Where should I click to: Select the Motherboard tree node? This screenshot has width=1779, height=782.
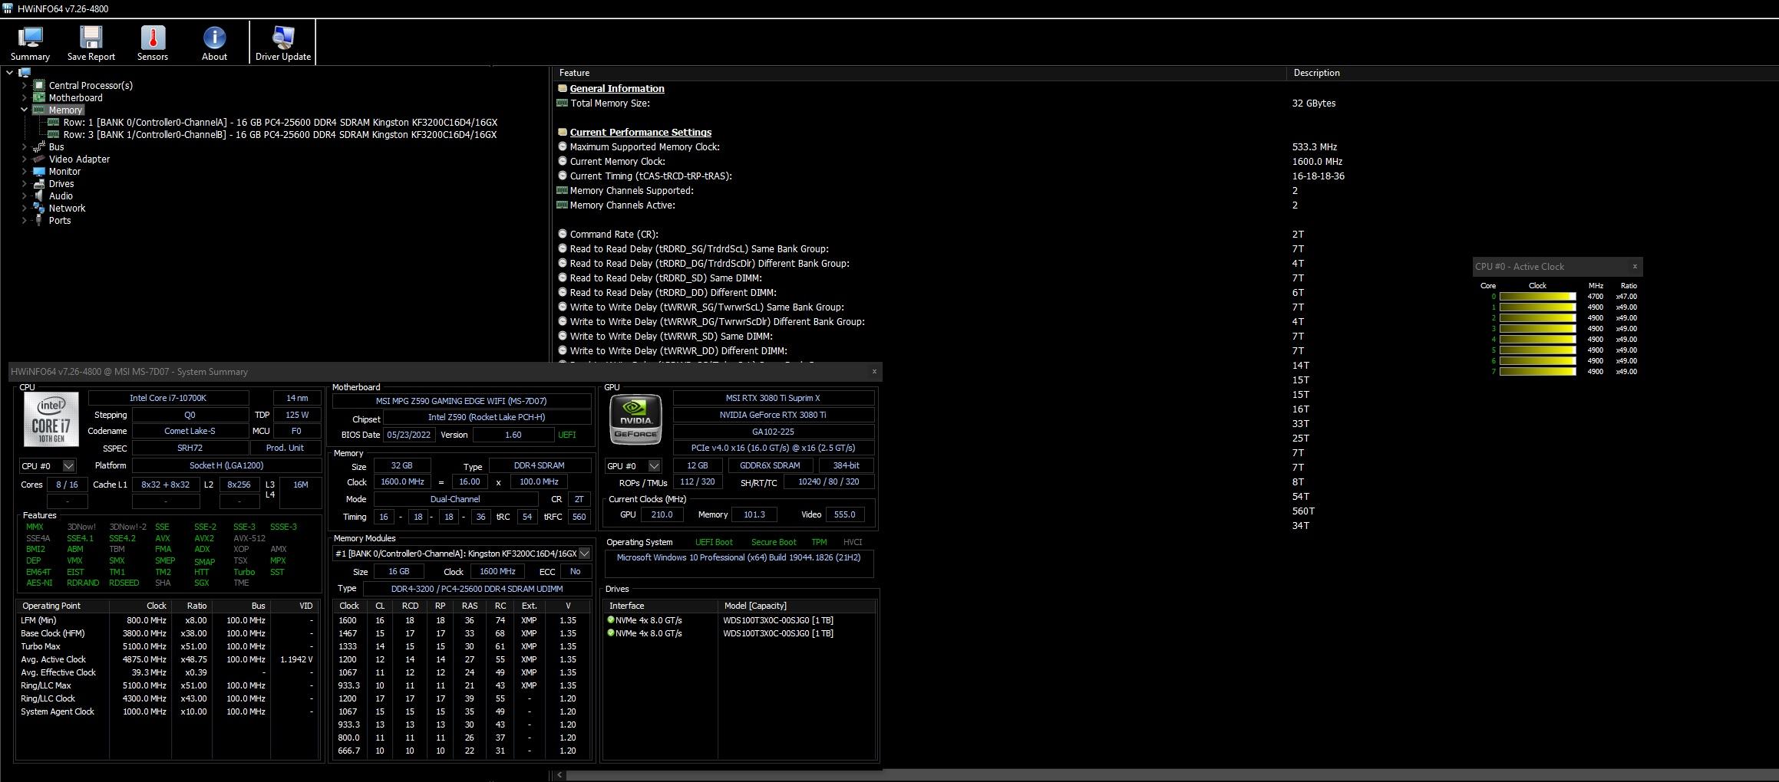75,97
